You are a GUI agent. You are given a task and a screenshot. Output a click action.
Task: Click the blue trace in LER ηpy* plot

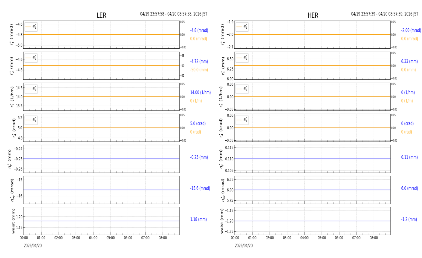(101, 190)
